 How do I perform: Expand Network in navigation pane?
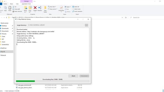tap(0, 55)
